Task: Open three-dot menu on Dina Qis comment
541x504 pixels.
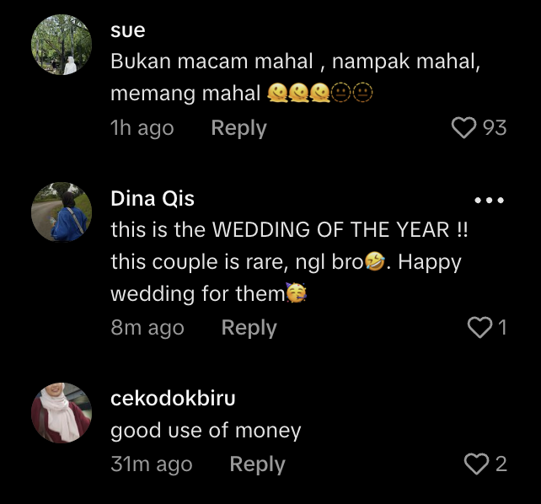Action: pos(489,201)
